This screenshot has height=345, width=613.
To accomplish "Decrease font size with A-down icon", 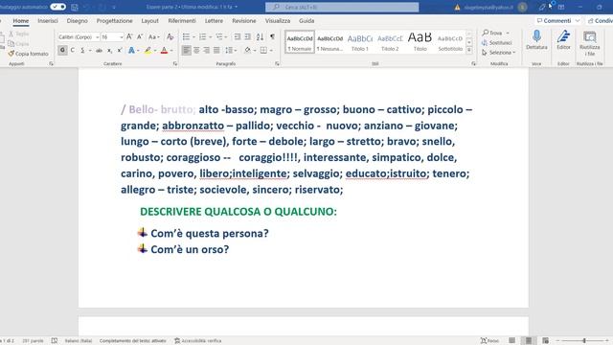I will coord(140,36).
